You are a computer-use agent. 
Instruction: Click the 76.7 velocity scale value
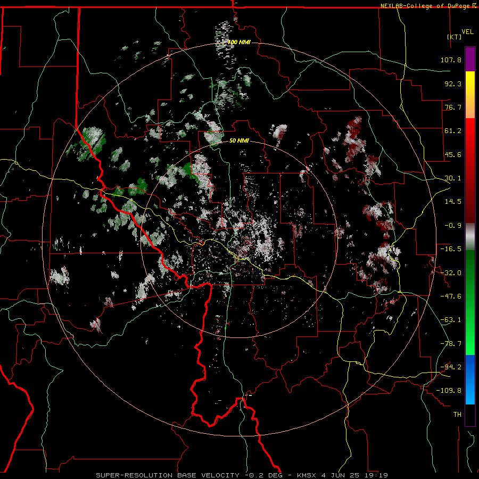[453, 107]
